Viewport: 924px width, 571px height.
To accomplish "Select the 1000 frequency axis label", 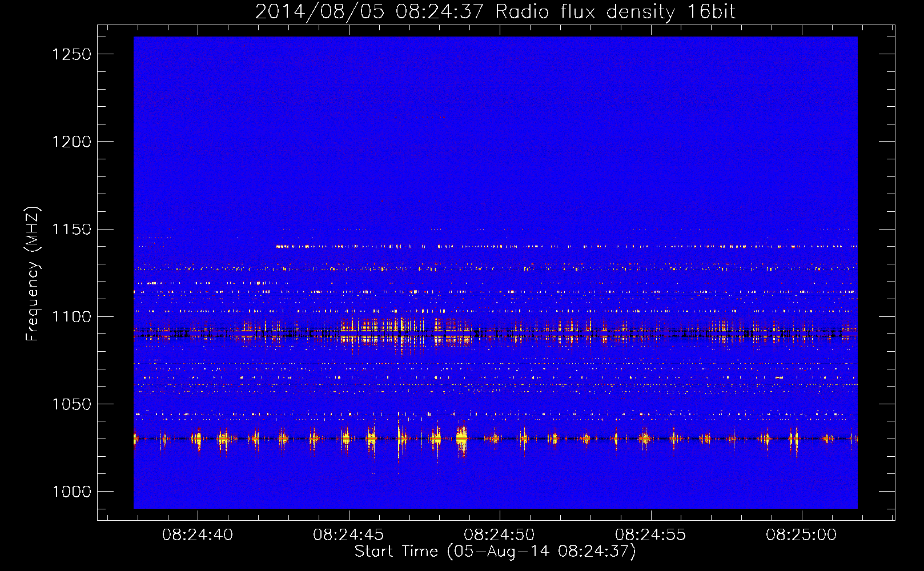I will (71, 492).
